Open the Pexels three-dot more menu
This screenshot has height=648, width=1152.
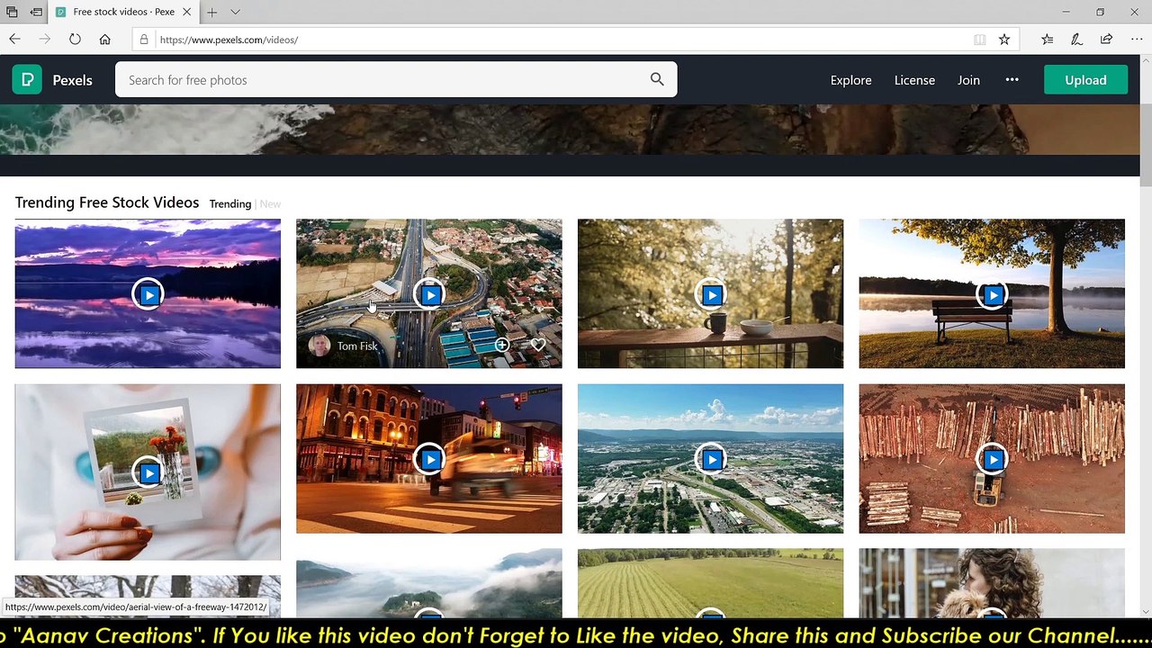coord(1012,79)
